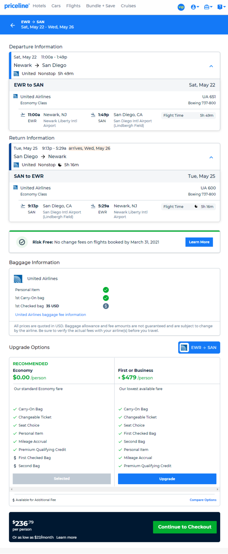Click the $236.79 per person total
228x554 pixels.
[x=23, y=526]
